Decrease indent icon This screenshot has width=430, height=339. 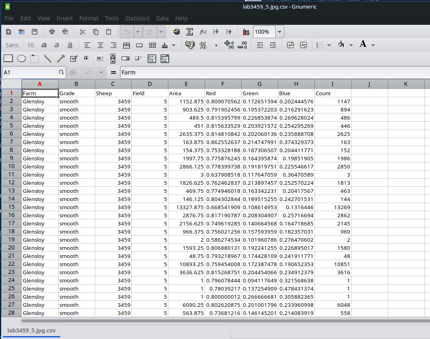click(260, 45)
